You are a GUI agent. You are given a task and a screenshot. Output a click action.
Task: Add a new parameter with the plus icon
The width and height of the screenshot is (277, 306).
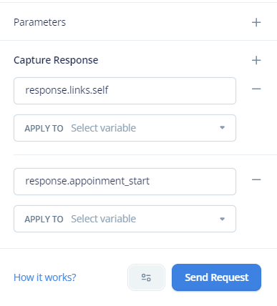[256, 22]
